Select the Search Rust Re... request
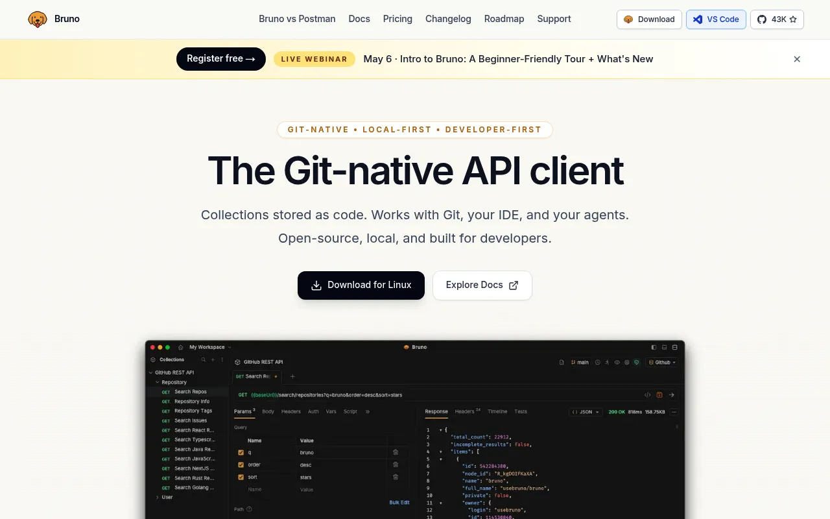830x519 pixels. (x=187, y=478)
